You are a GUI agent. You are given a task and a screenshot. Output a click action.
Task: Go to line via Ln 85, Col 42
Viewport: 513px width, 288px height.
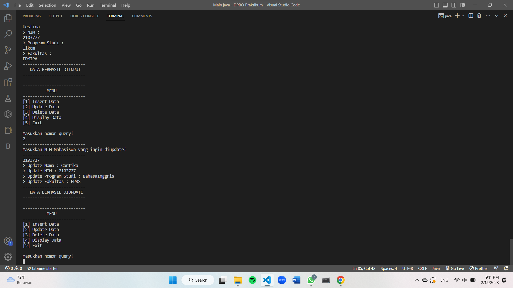click(x=364, y=269)
